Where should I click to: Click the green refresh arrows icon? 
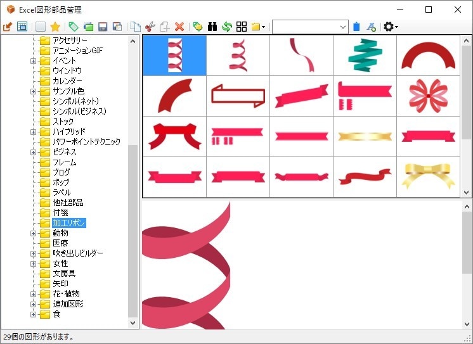click(x=227, y=27)
